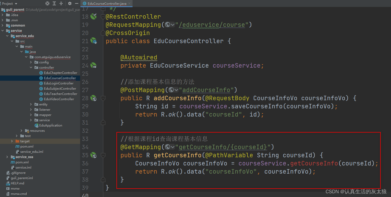Select the src folder in service_edu
The height and width of the screenshot is (197, 391).
point(22,41)
